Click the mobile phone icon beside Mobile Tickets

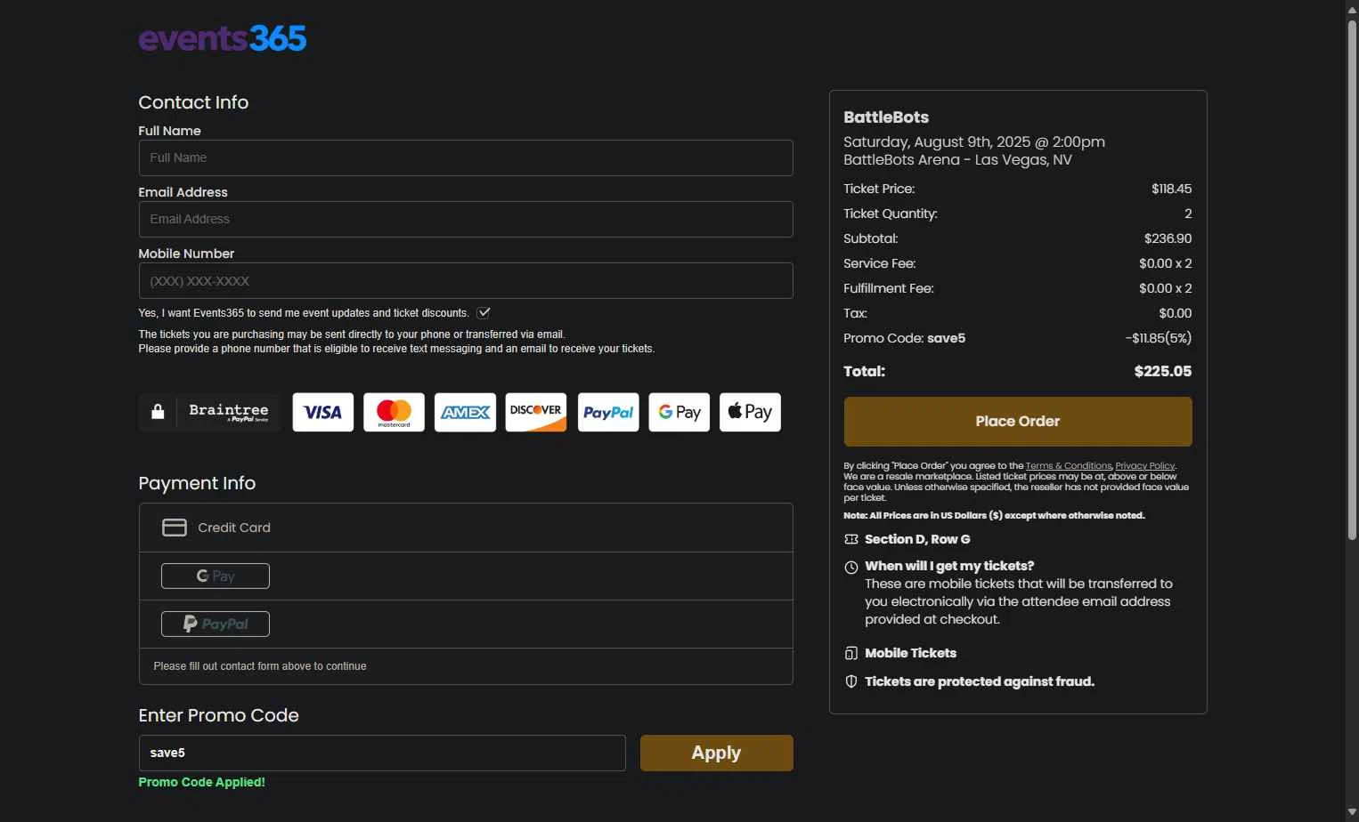[x=851, y=653]
